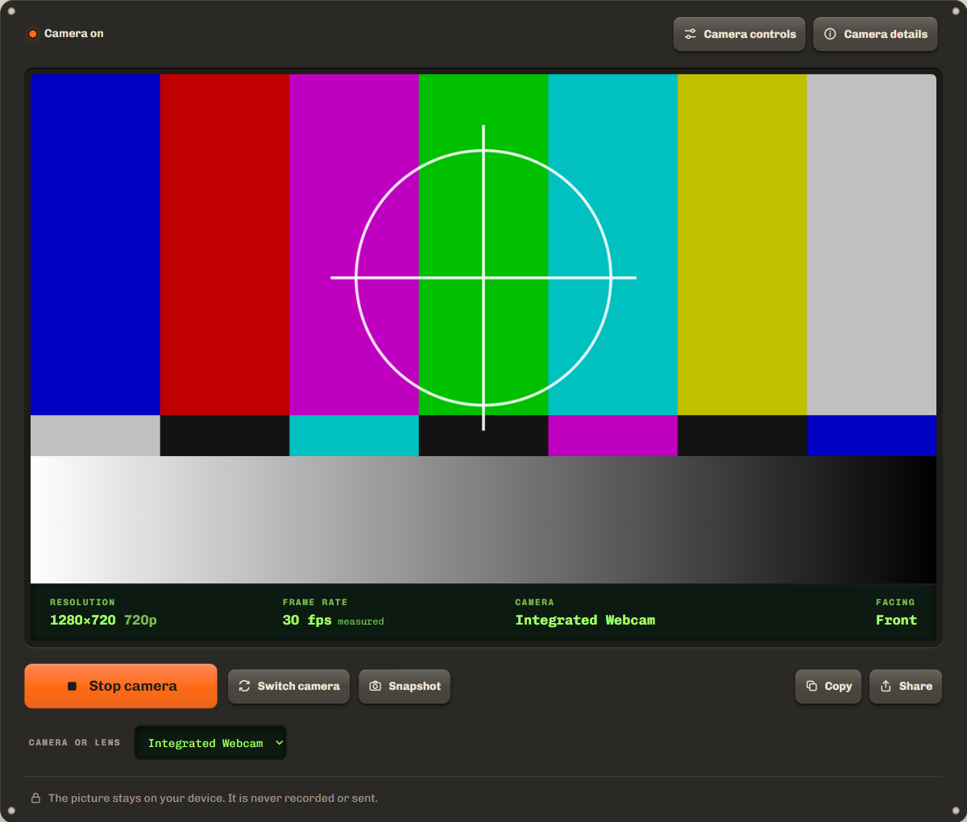The height and width of the screenshot is (822, 967).
Task: Click the 720p resolution label
Action: click(140, 620)
